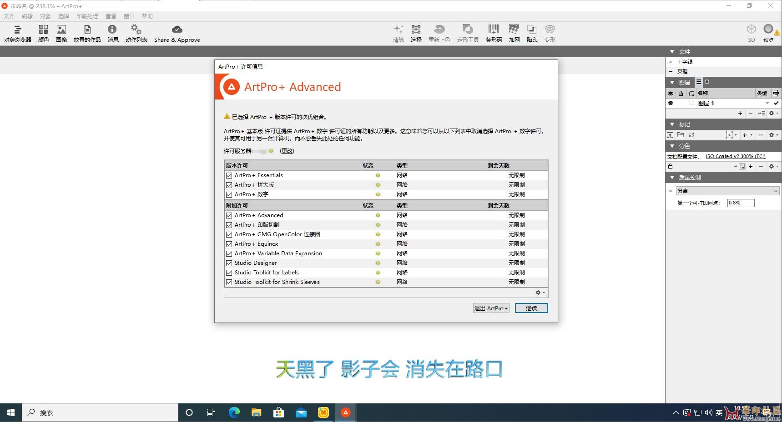Select the 变形 warp tool
782x422 pixels.
tap(550, 34)
